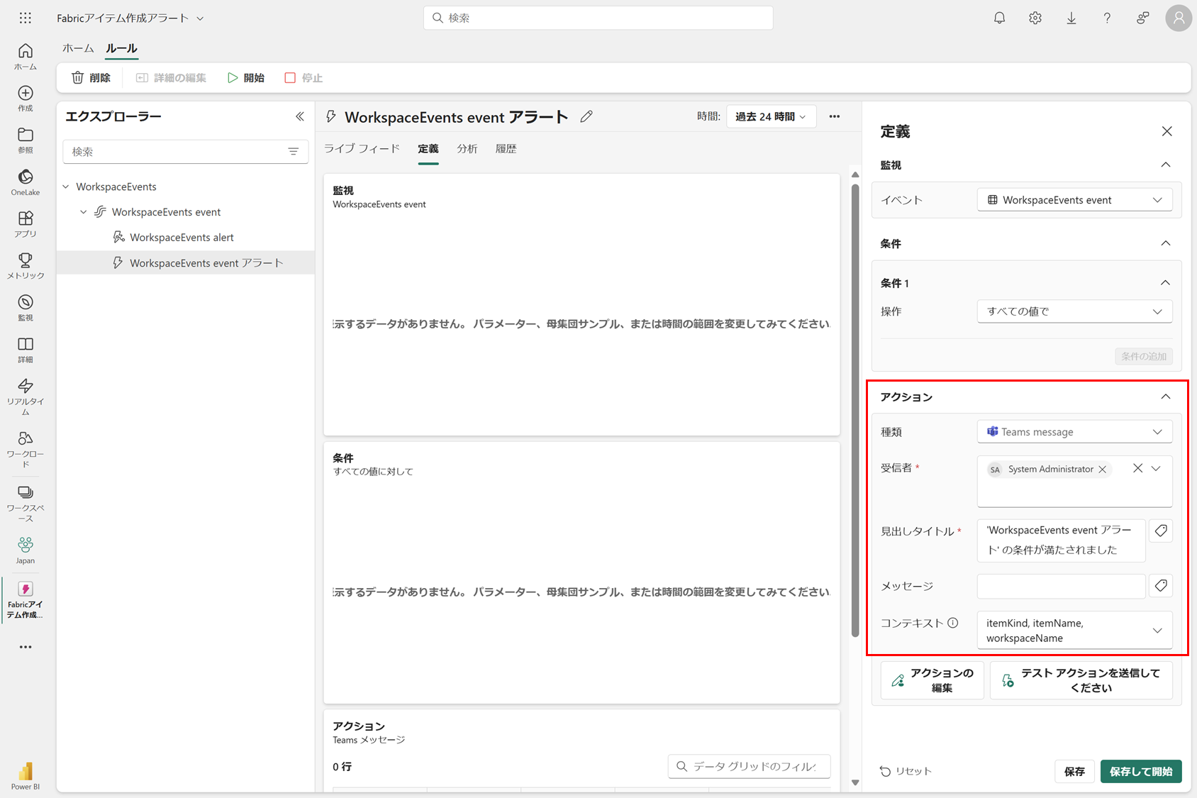Click tag icon beside メッセージ field
Viewport: 1197px width, 798px height.
click(x=1161, y=585)
